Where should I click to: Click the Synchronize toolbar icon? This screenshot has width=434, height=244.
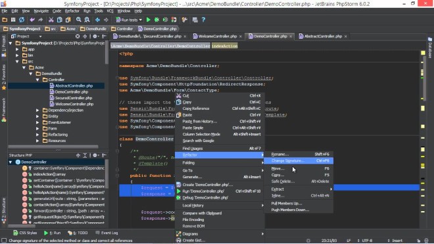click(x=22, y=20)
